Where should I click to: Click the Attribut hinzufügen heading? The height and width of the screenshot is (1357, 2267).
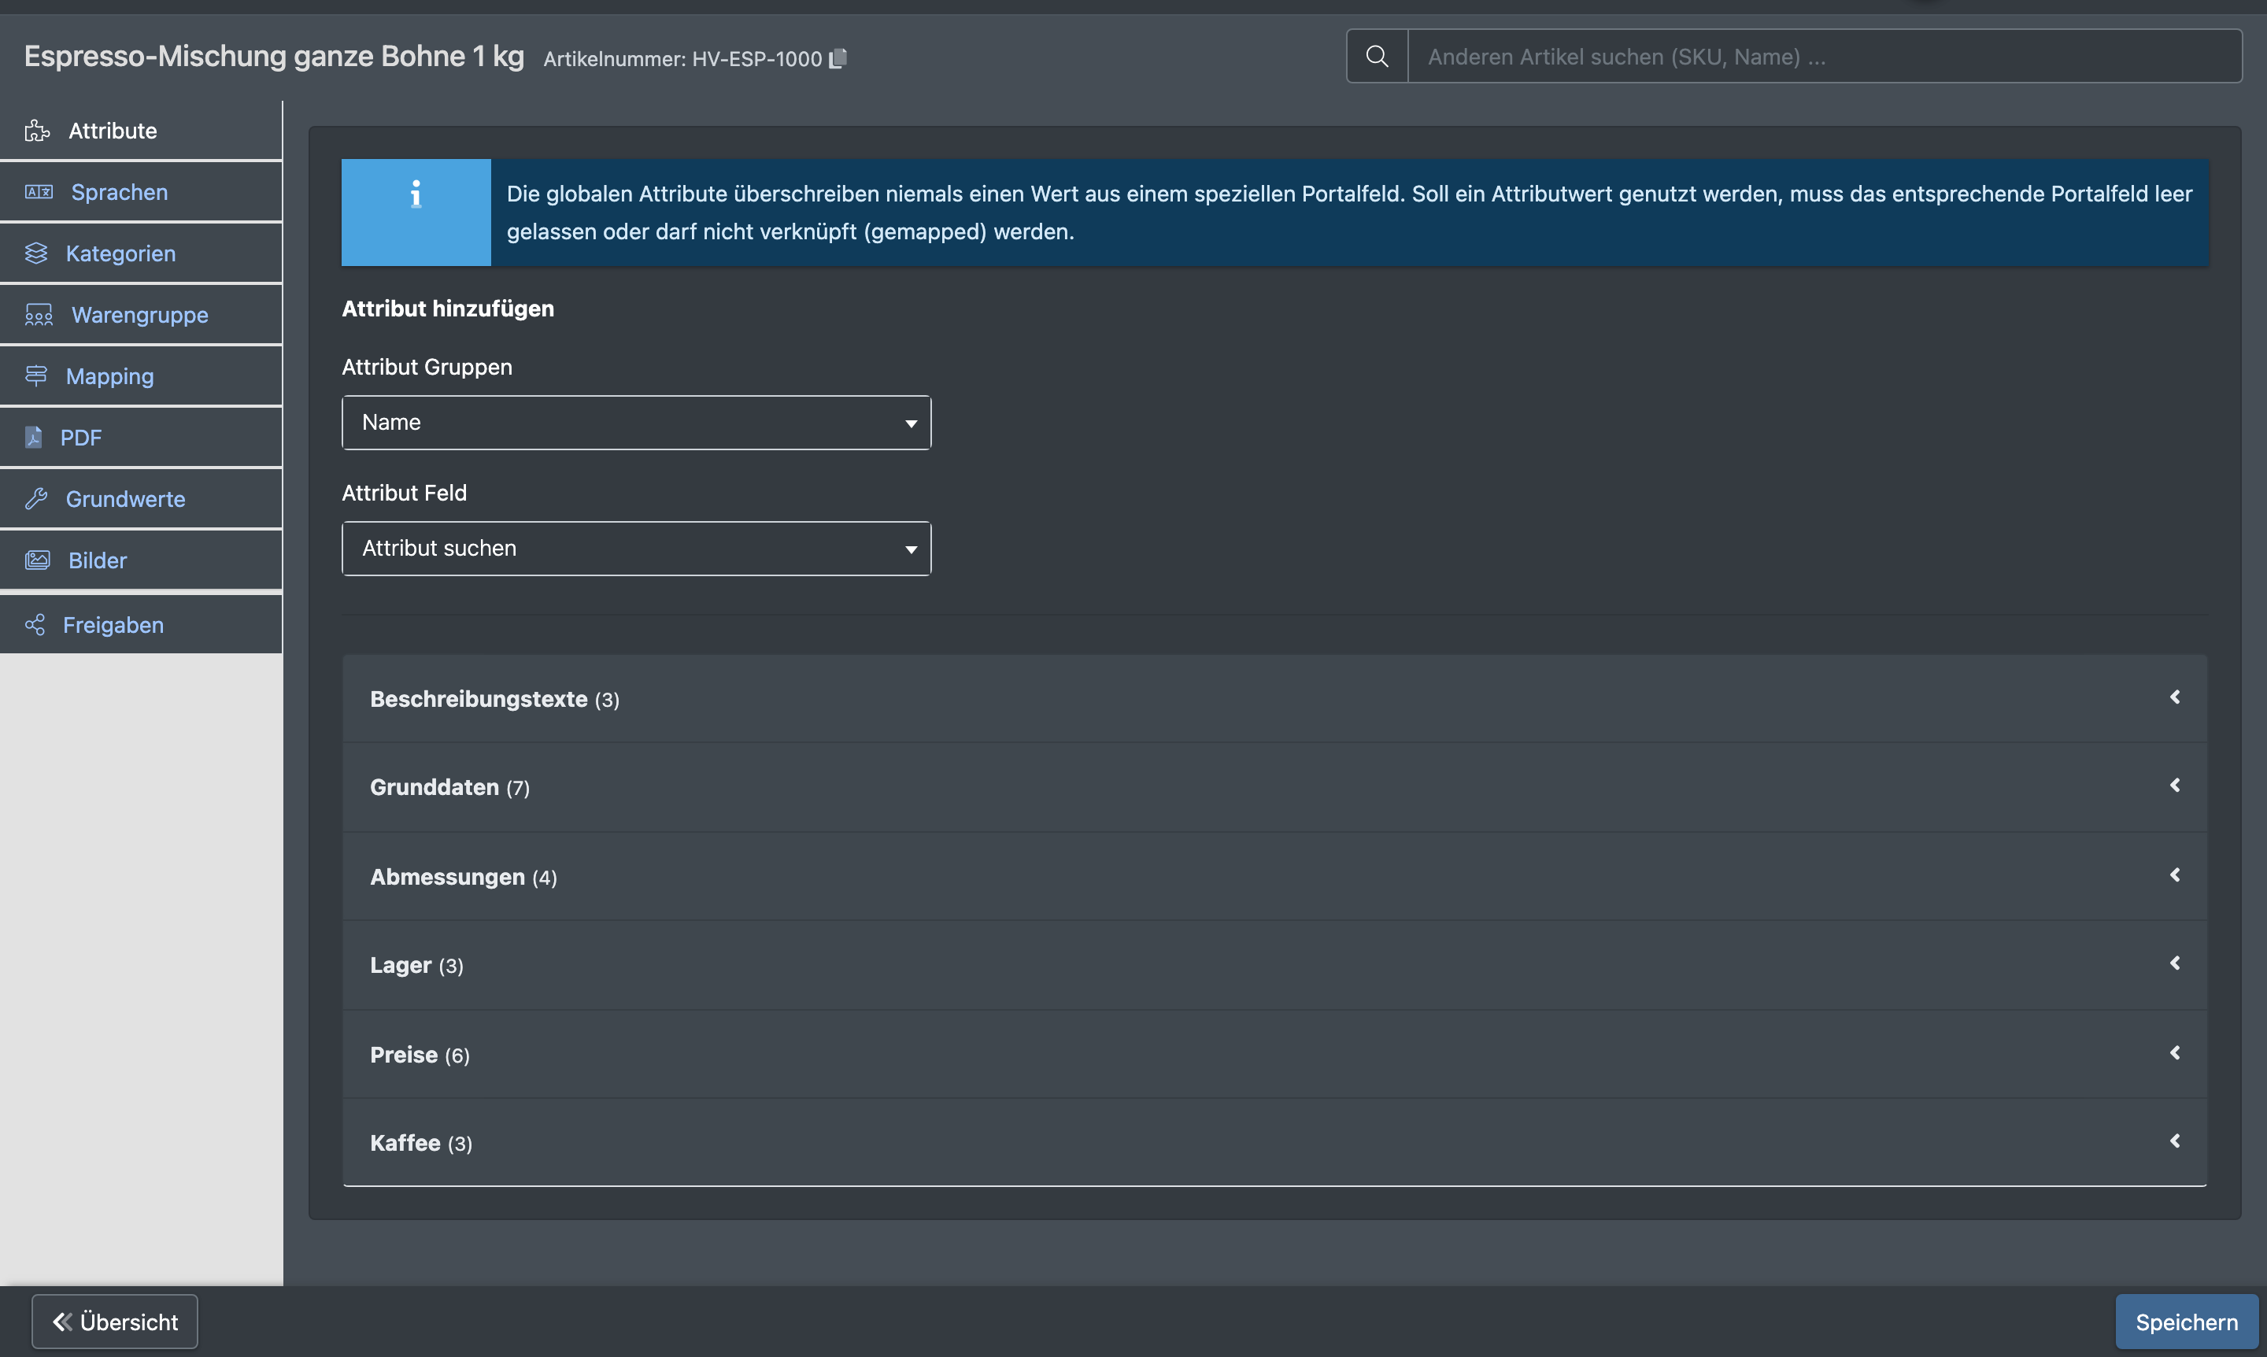448,309
